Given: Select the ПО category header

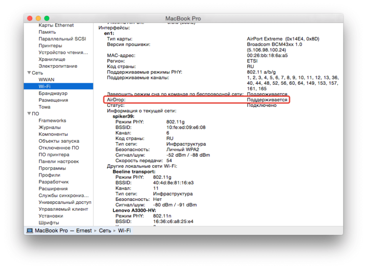Looking at the screenshot, I should [x=35, y=114].
